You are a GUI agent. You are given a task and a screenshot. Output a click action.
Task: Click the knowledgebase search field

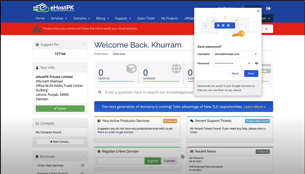click(184, 92)
